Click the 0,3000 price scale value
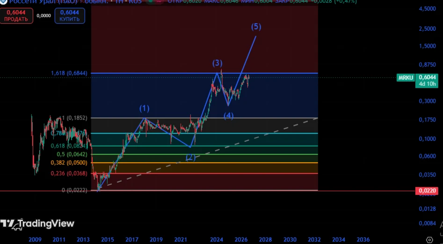 click(x=428, y=101)
